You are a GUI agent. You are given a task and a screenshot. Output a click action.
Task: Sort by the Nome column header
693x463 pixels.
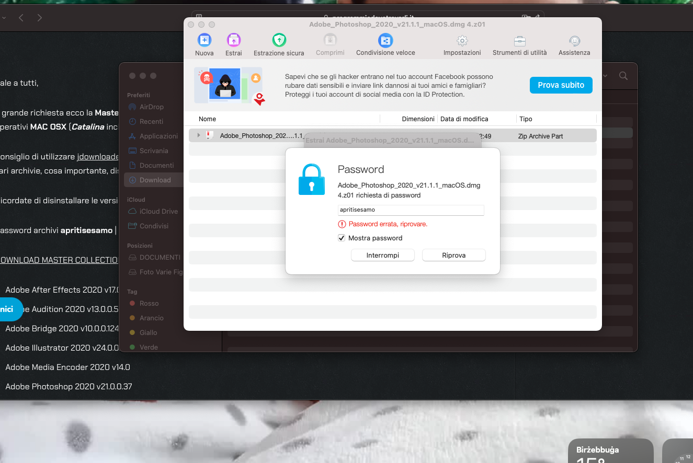pyautogui.click(x=208, y=119)
